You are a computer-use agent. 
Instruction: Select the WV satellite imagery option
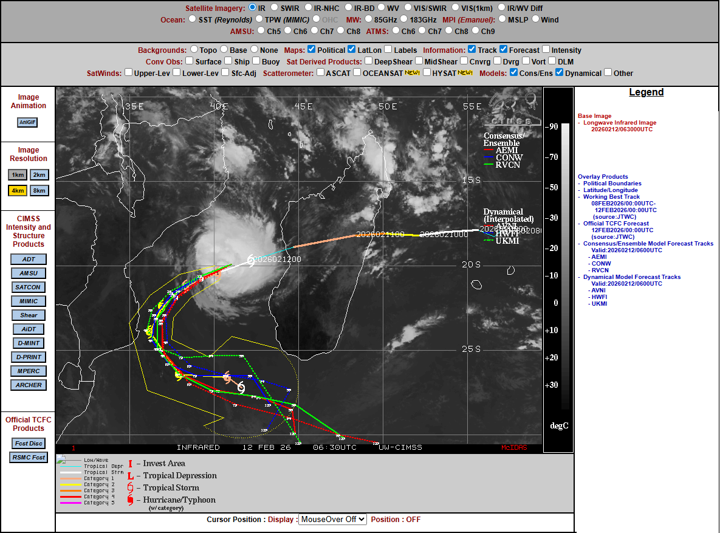tap(381, 8)
